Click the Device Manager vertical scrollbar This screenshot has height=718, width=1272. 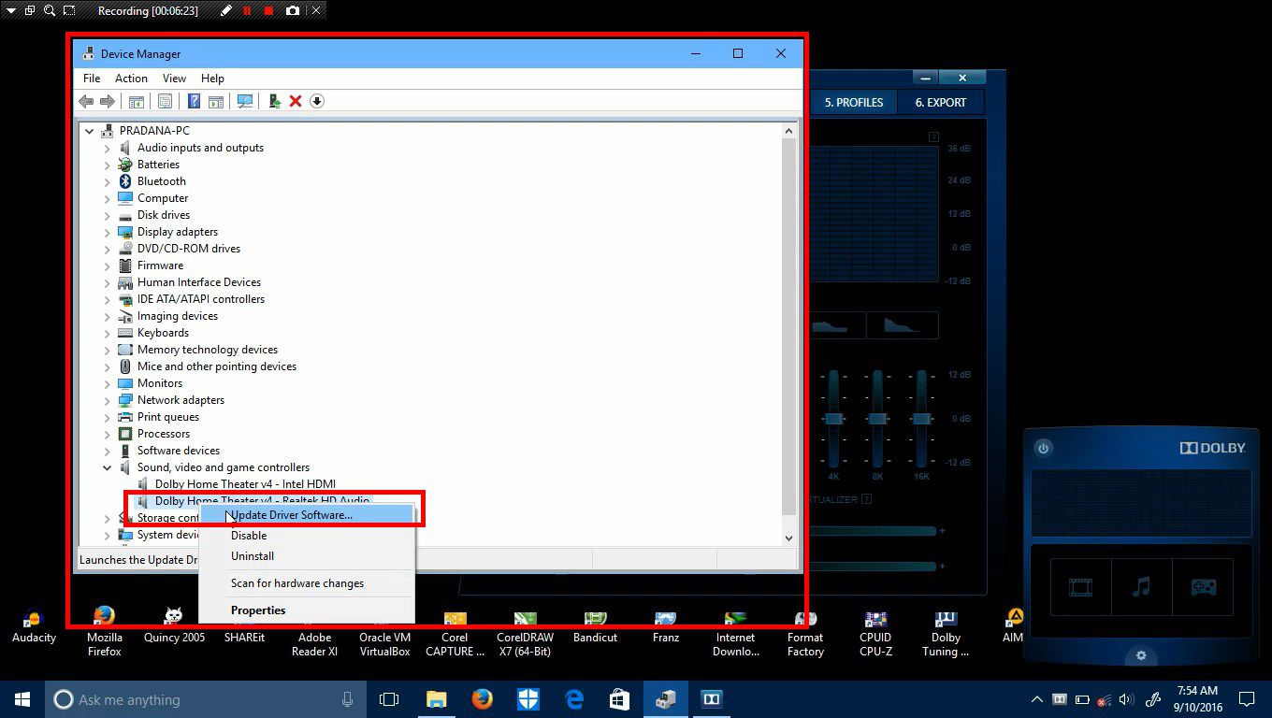coord(788,327)
